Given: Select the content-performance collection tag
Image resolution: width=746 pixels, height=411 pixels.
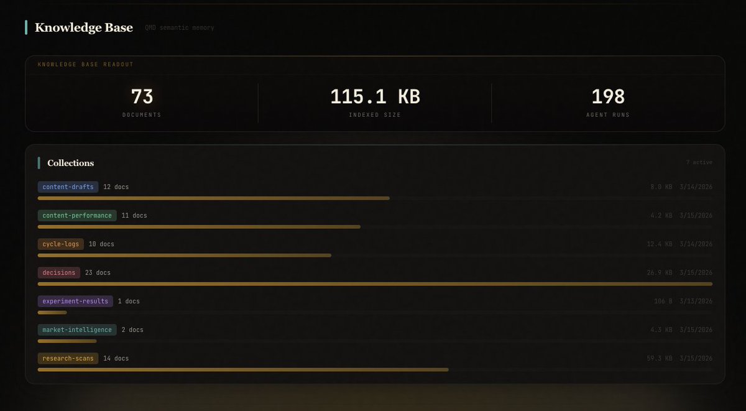Looking at the screenshot, I should [77, 215].
